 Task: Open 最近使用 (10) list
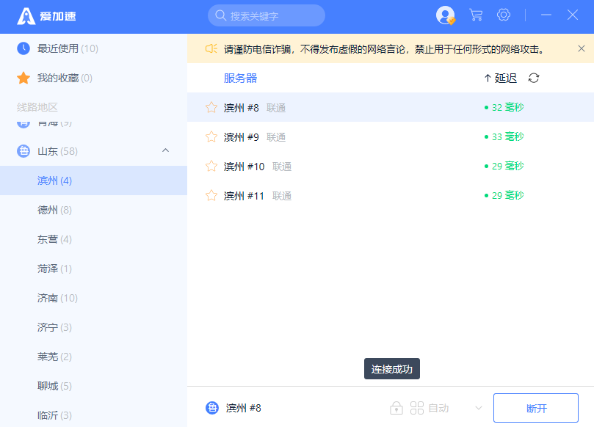93,48
